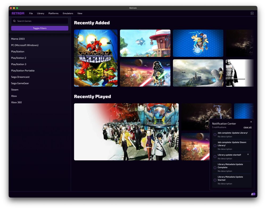Open the layout toggle icon in the header
The height and width of the screenshot is (209, 266).
252,13
